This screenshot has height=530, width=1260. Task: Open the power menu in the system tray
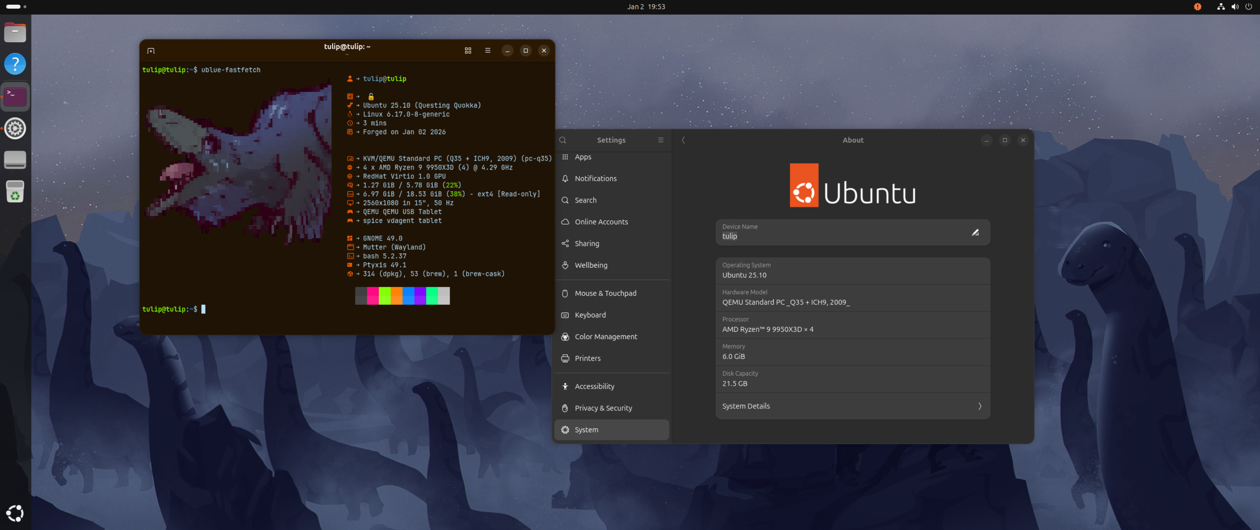1250,6
